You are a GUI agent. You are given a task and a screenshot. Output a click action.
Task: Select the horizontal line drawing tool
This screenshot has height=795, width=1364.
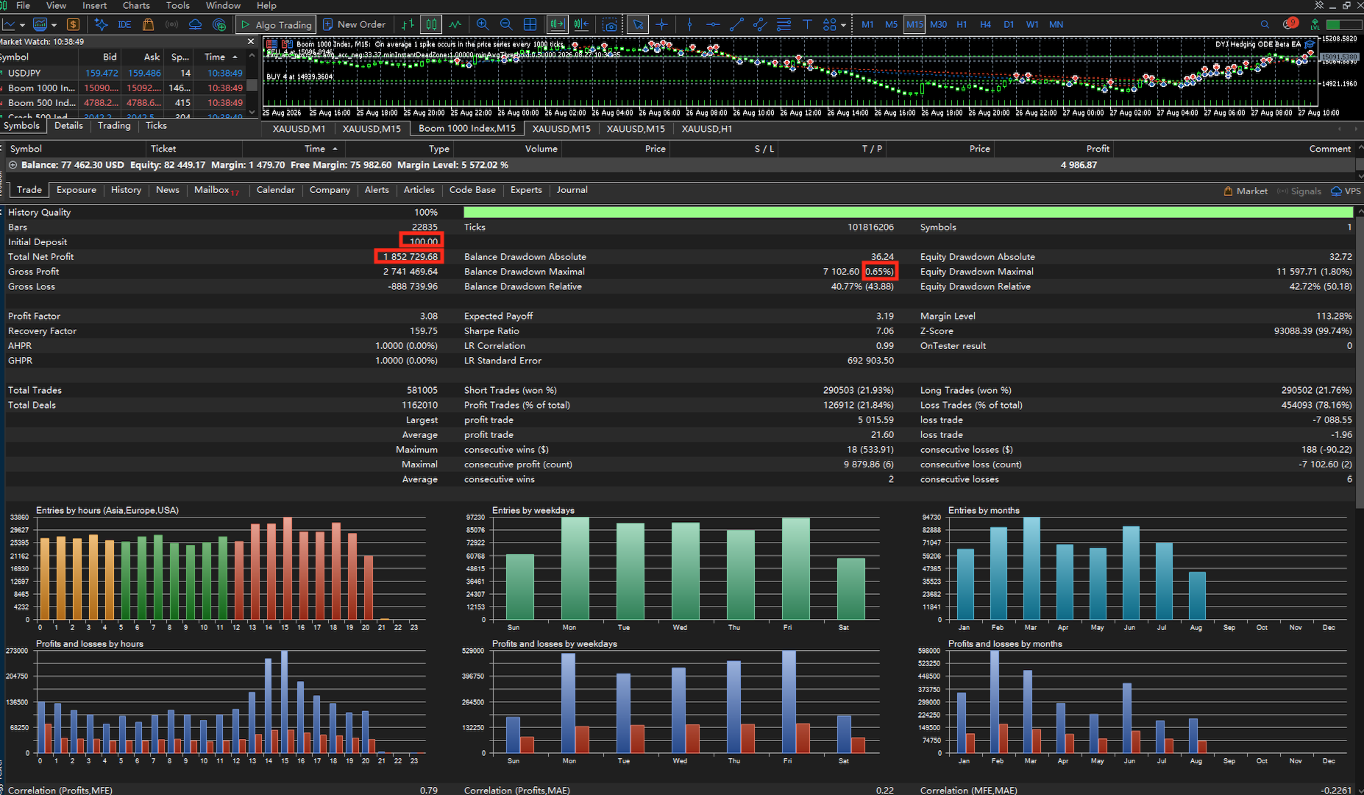(713, 24)
